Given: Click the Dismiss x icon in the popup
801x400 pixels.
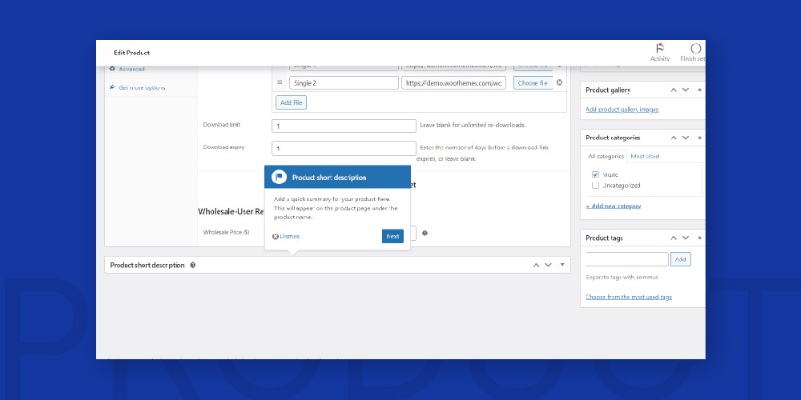Looking at the screenshot, I should click(x=276, y=236).
